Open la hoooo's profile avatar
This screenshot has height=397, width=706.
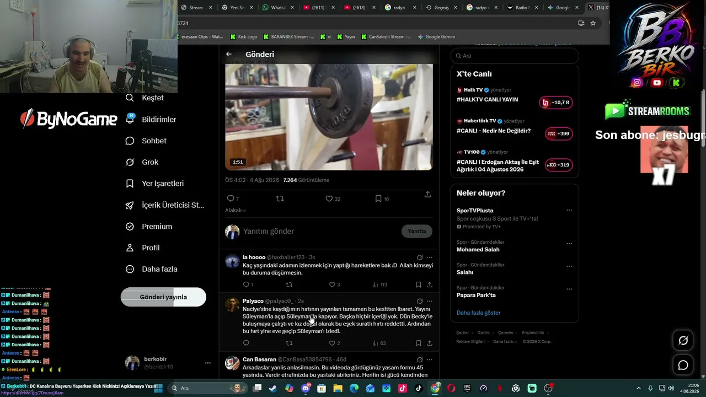click(232, 261)
